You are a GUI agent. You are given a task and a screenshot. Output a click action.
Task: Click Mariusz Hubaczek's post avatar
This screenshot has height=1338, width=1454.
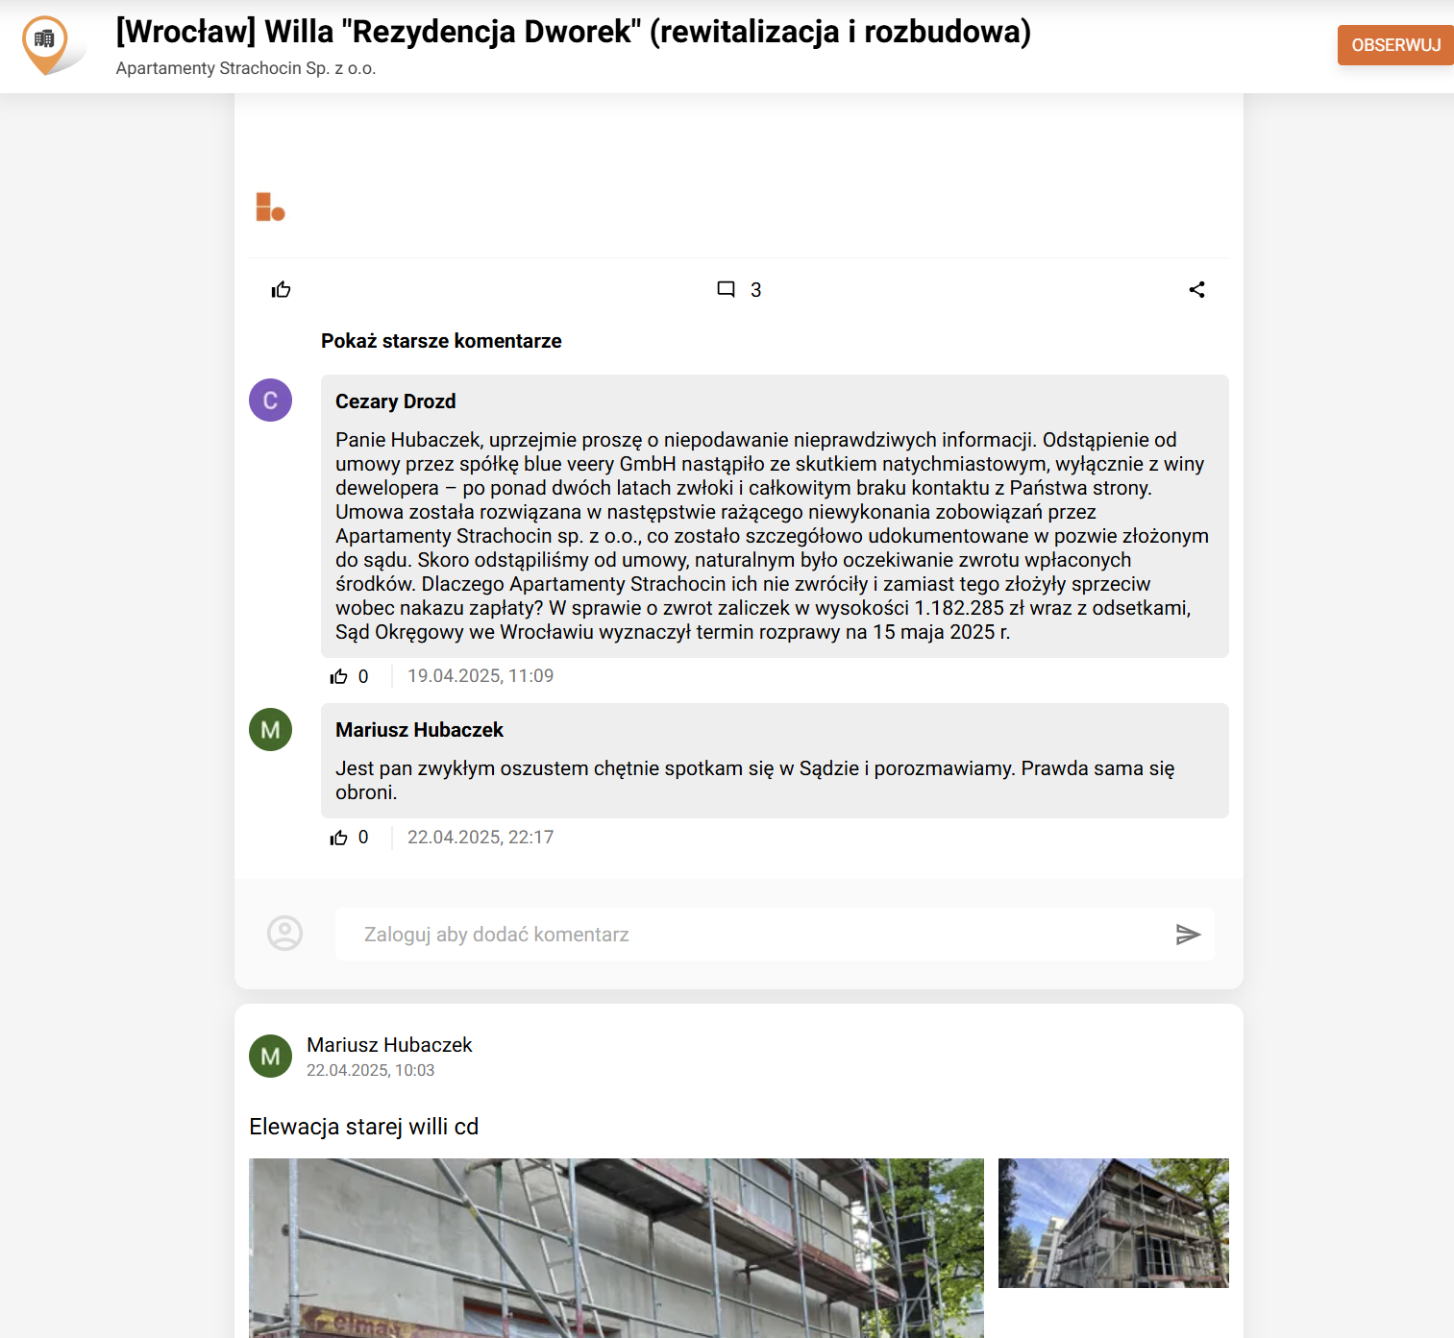click(x=270, y=1057)
